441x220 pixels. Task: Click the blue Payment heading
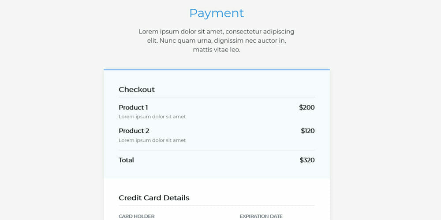click(217, 13)
